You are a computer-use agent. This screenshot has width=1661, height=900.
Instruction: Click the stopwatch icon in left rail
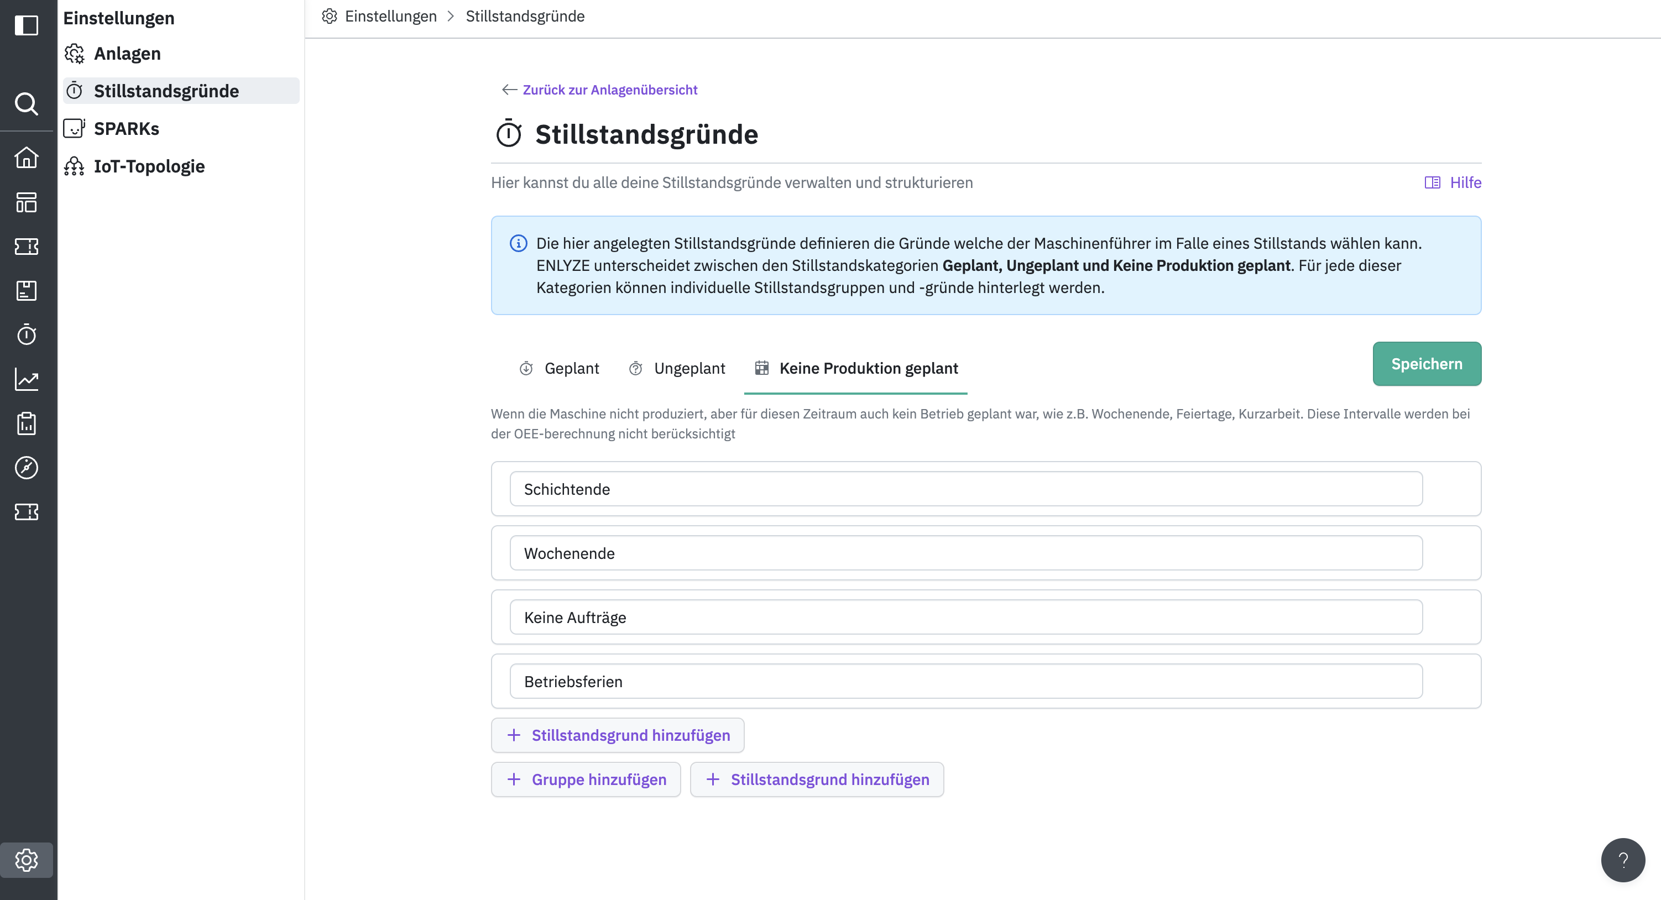(x=27, y=334)
